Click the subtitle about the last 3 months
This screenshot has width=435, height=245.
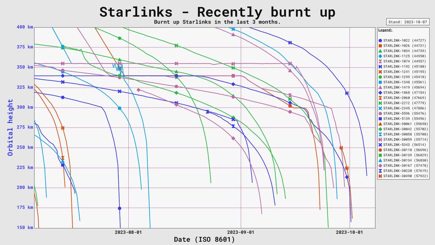(x=217, y=22)
